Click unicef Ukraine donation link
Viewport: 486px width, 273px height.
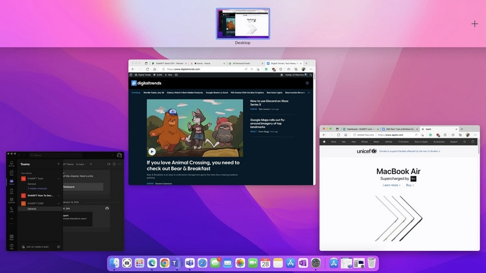[410, 151]
